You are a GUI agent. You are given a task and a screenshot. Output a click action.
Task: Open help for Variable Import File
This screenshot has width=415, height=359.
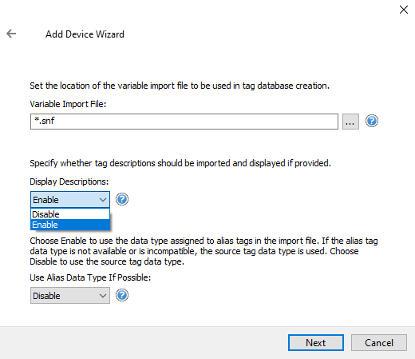click(372, 121)
